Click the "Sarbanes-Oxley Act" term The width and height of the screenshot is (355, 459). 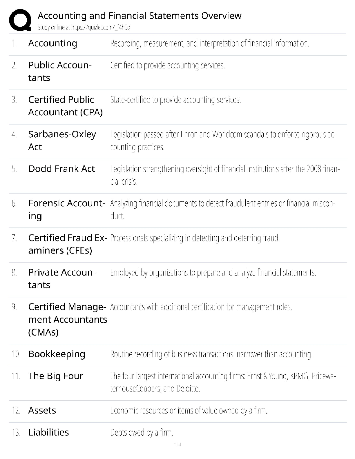click(62, 141)
